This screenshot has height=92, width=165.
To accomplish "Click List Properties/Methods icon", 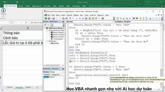I will click(118, 18).
